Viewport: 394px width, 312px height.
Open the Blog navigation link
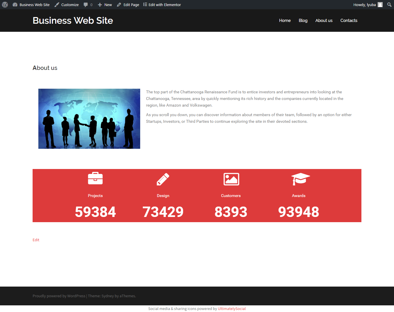pyautogui.click(x=303, y=21)
